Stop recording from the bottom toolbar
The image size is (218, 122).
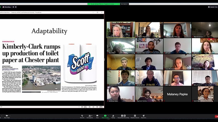(x=125, y=116)
